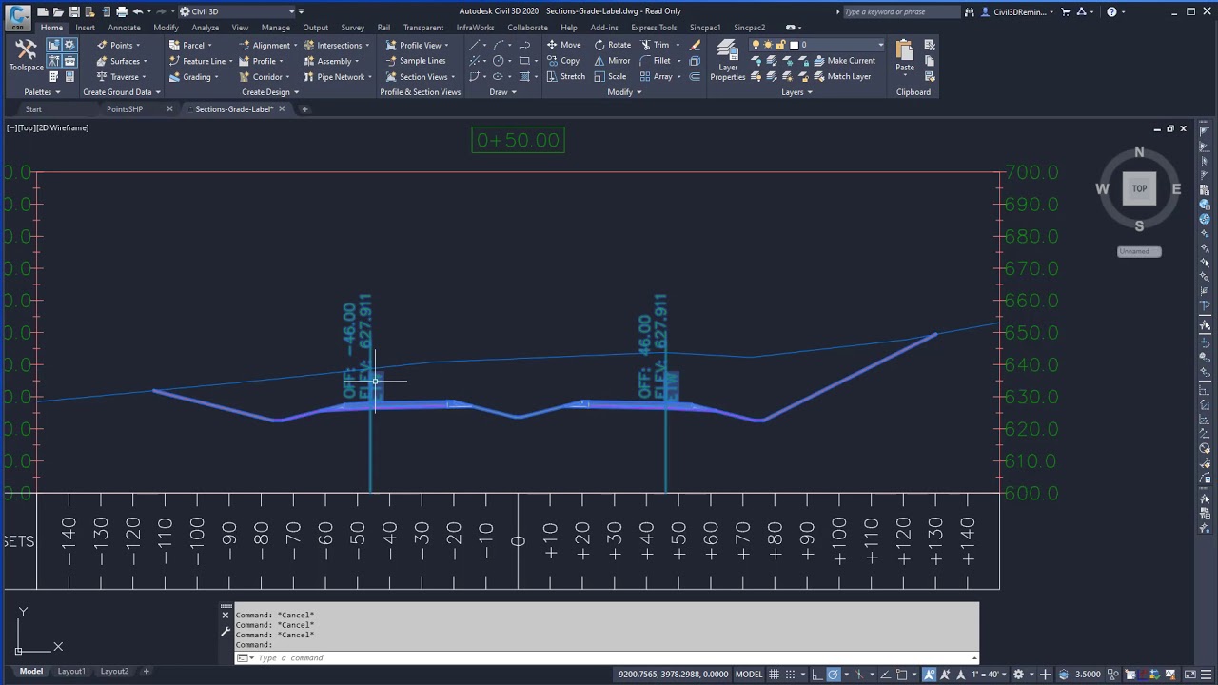Viewport: 1218px width, 685px height.
Task: Toggle snap mode in status bar
Action: point(790,675)
